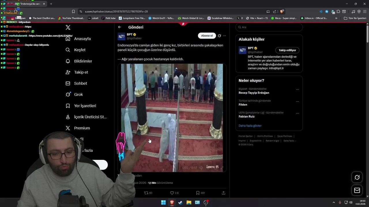Click the volume icon in system tray
Viewport: 369px width, 207px height.
click(351, 202)
